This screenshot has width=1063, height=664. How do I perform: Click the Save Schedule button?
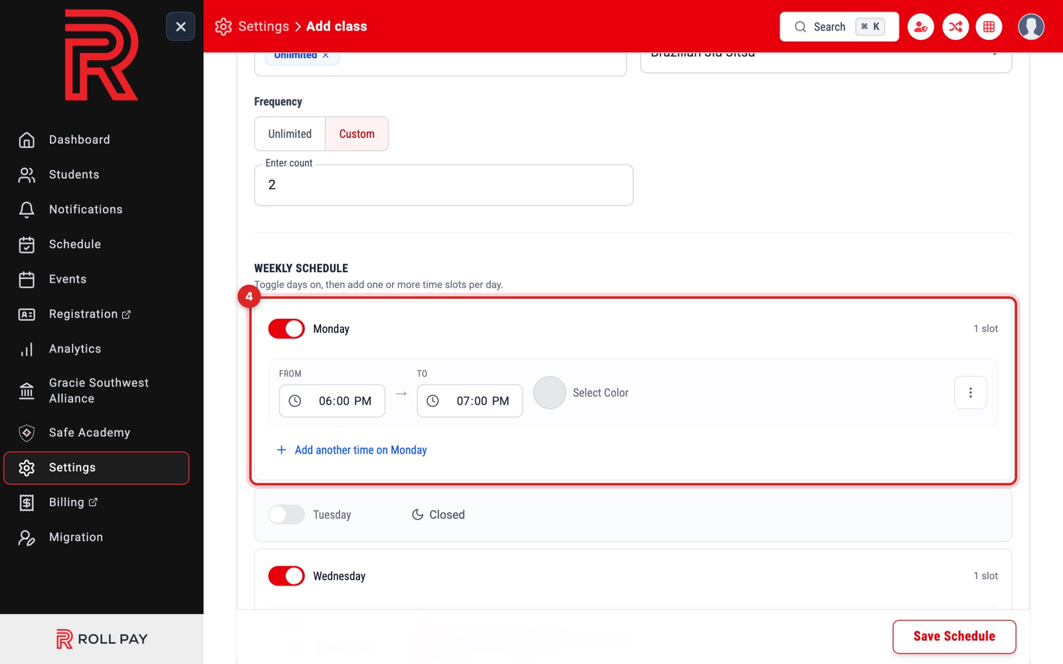pyautogui.click(x=954, y=637)
